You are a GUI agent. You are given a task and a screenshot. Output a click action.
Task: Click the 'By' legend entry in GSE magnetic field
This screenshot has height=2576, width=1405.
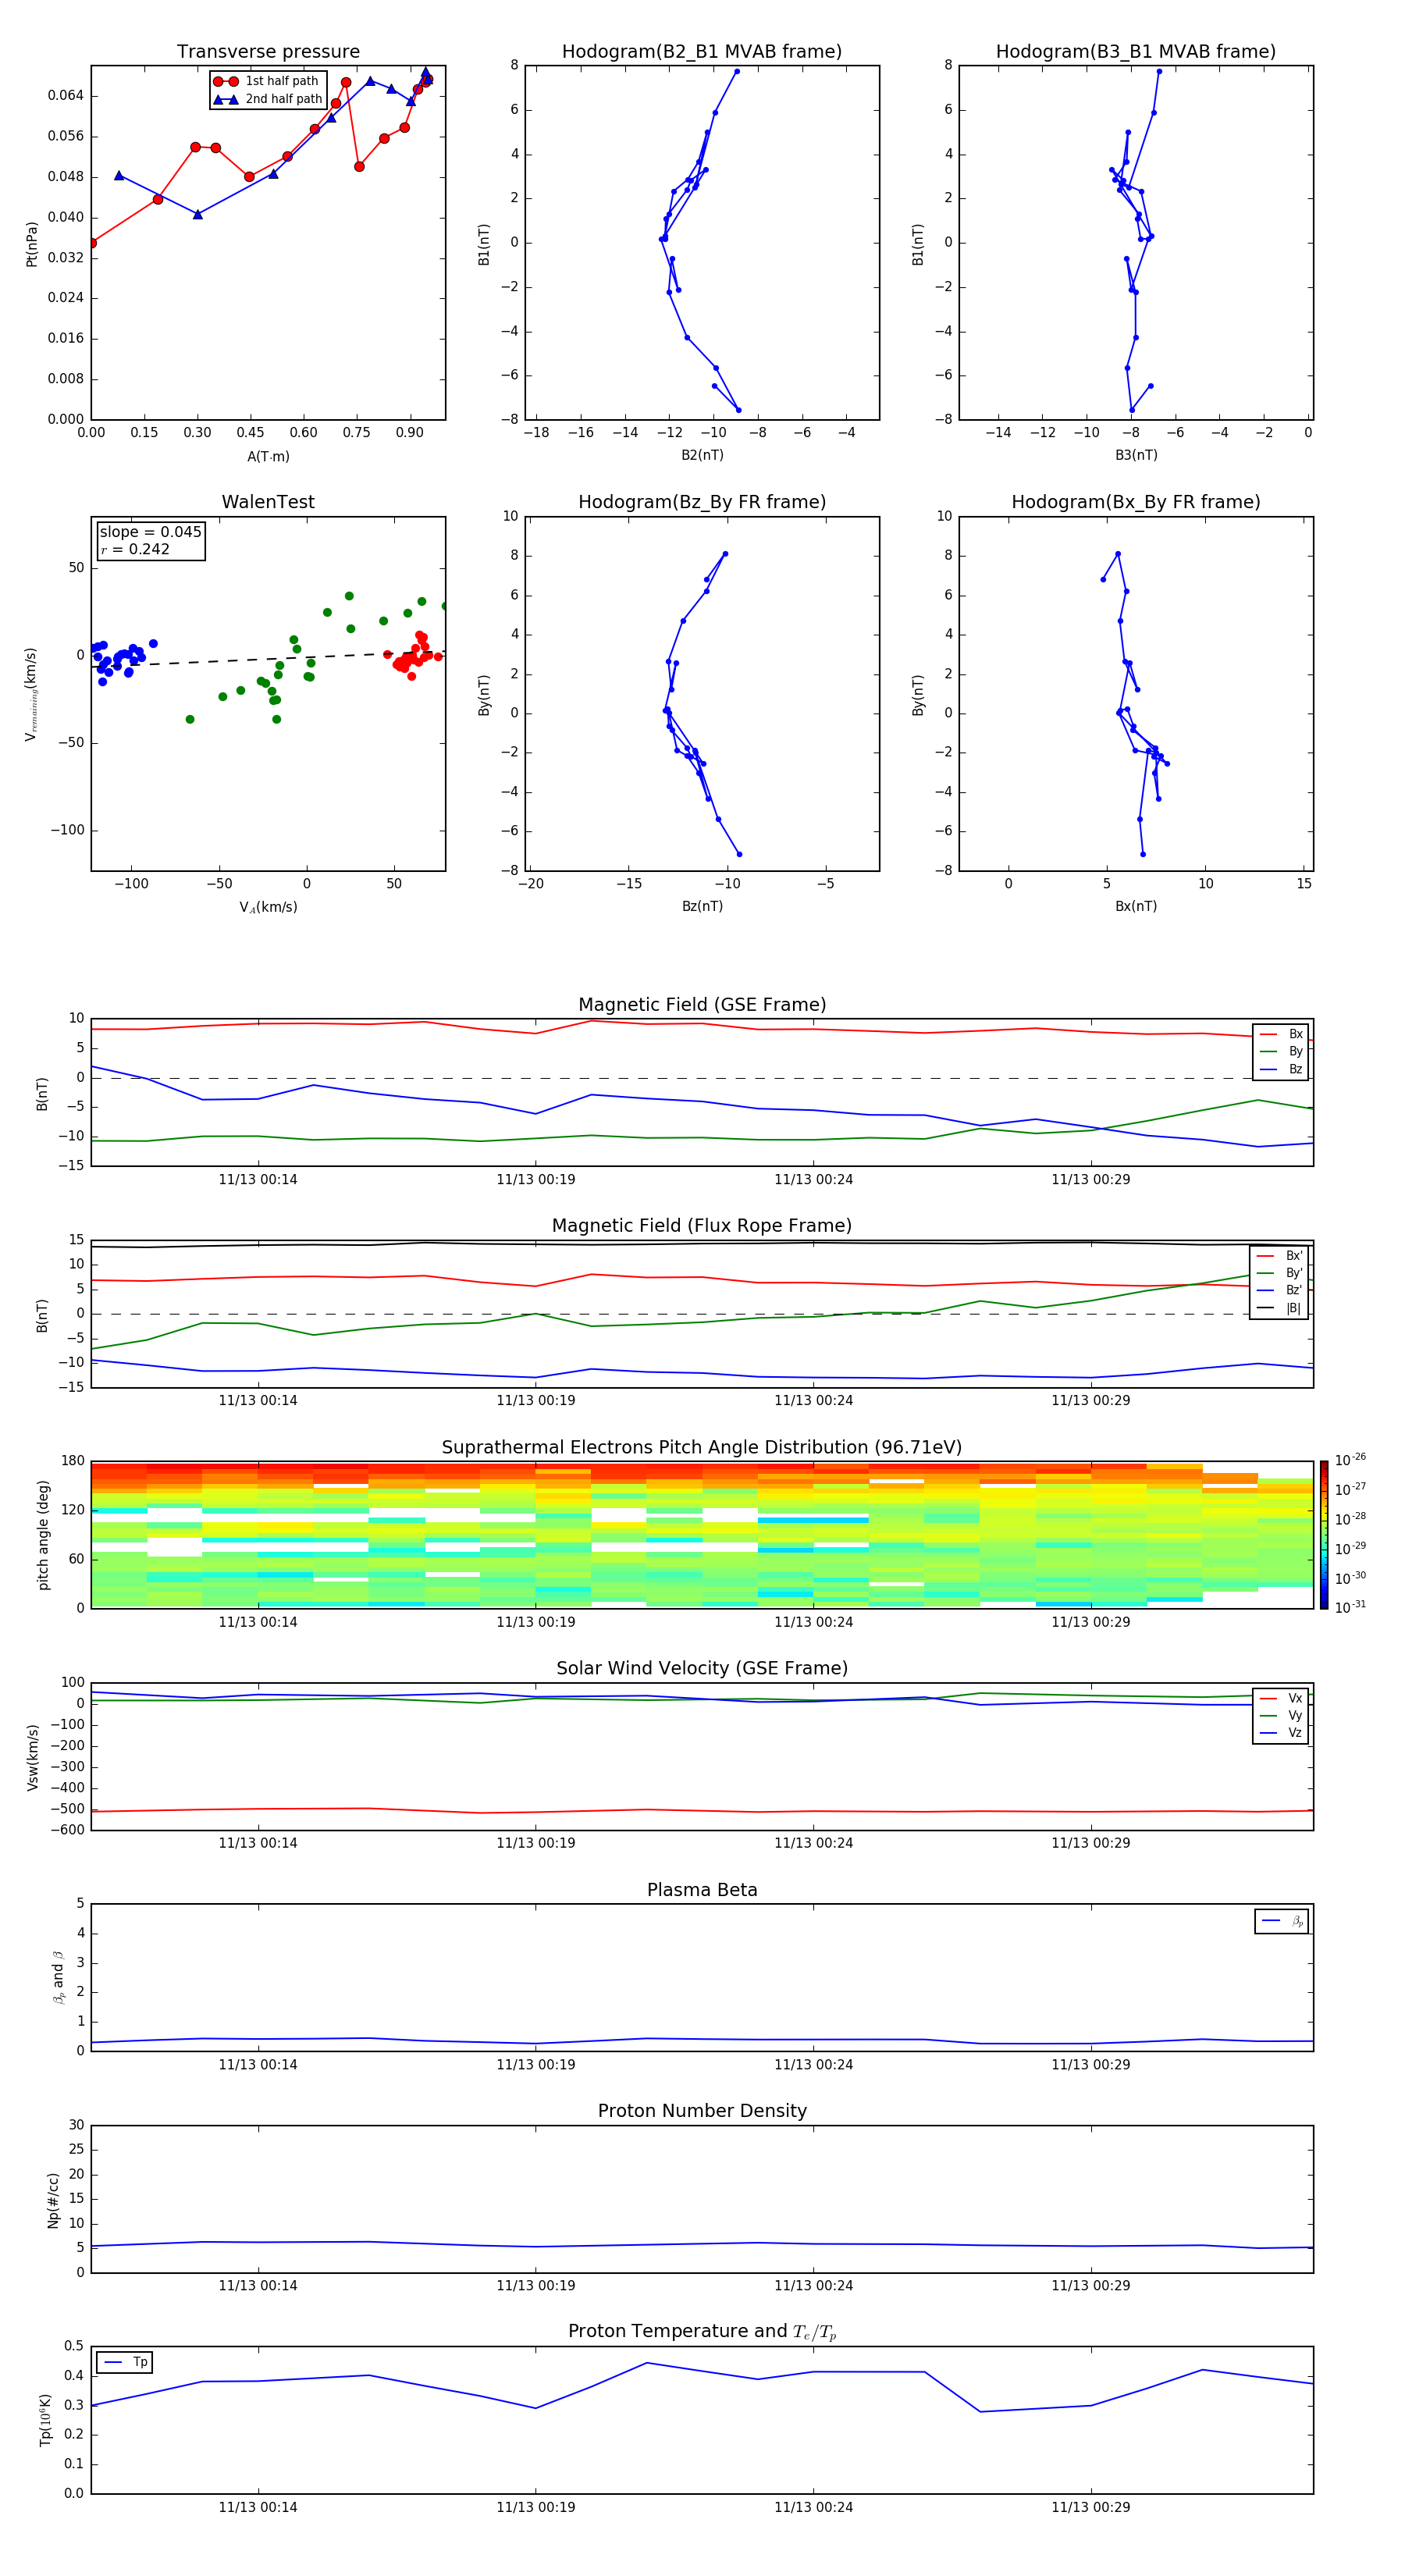(1281, 1051)
